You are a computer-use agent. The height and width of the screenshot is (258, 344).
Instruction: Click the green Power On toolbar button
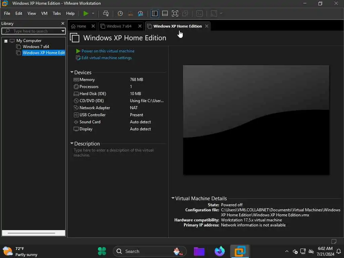pyautogui.click(x=86, y=13)
